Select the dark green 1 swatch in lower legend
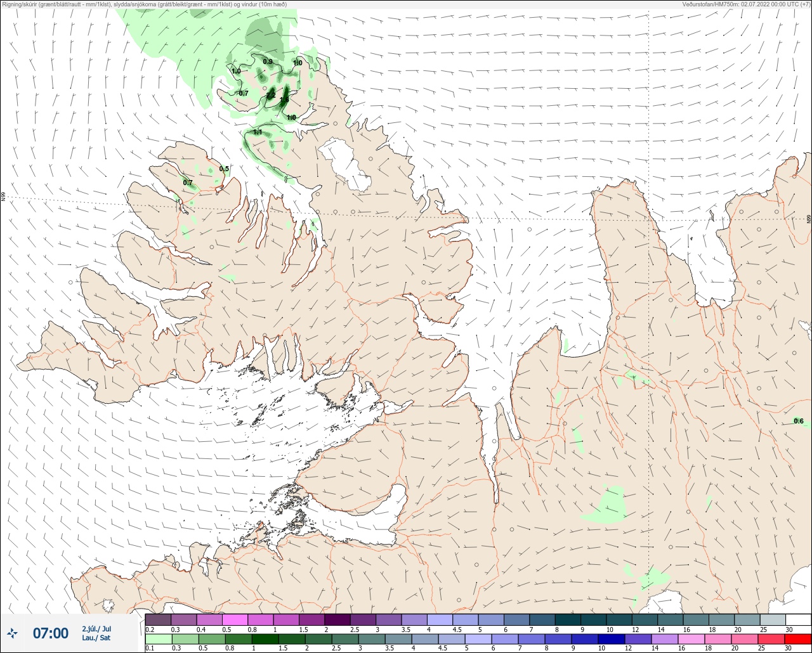Image resolution: width=812 pixels, height=653 pixels. click(x=264, y=639)
